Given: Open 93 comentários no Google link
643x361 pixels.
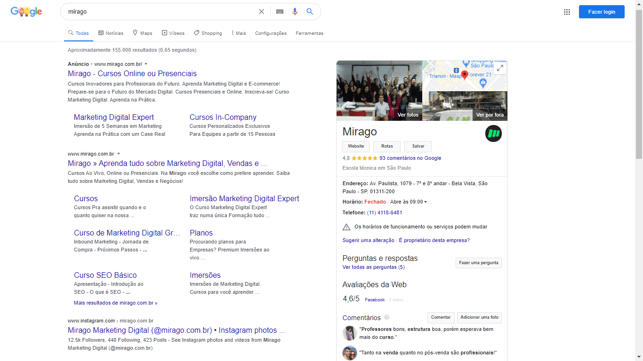Looking at the screenshot, I should coord(410,158).
